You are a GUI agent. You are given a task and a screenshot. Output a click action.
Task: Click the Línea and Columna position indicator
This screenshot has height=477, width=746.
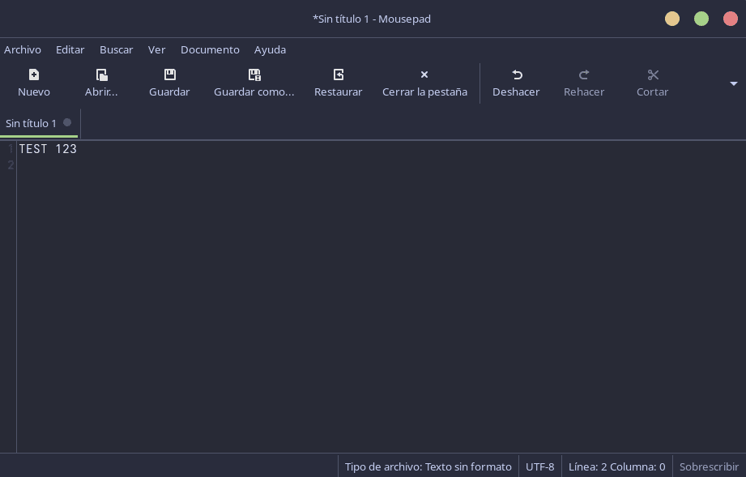tap(616, 466)
